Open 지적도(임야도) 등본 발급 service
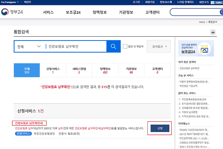This screenshot has height=149, width=223. (196, 116)
